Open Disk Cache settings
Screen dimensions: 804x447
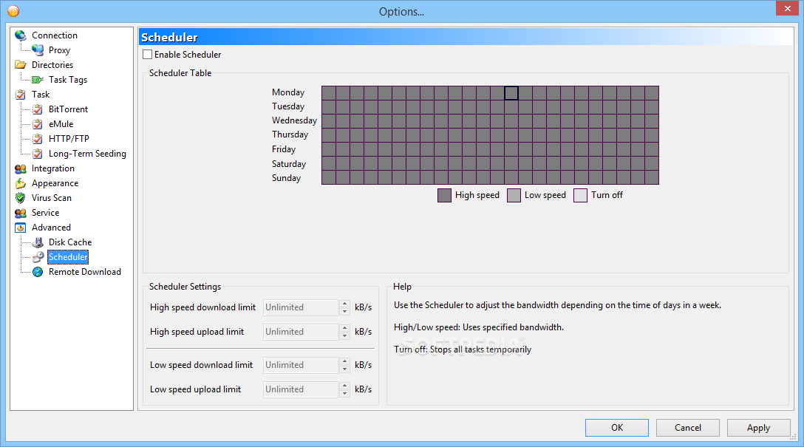coord(70,242)
